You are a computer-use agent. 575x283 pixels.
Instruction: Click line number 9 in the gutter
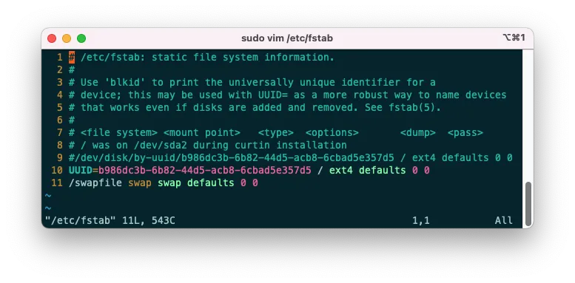point(60,158)
